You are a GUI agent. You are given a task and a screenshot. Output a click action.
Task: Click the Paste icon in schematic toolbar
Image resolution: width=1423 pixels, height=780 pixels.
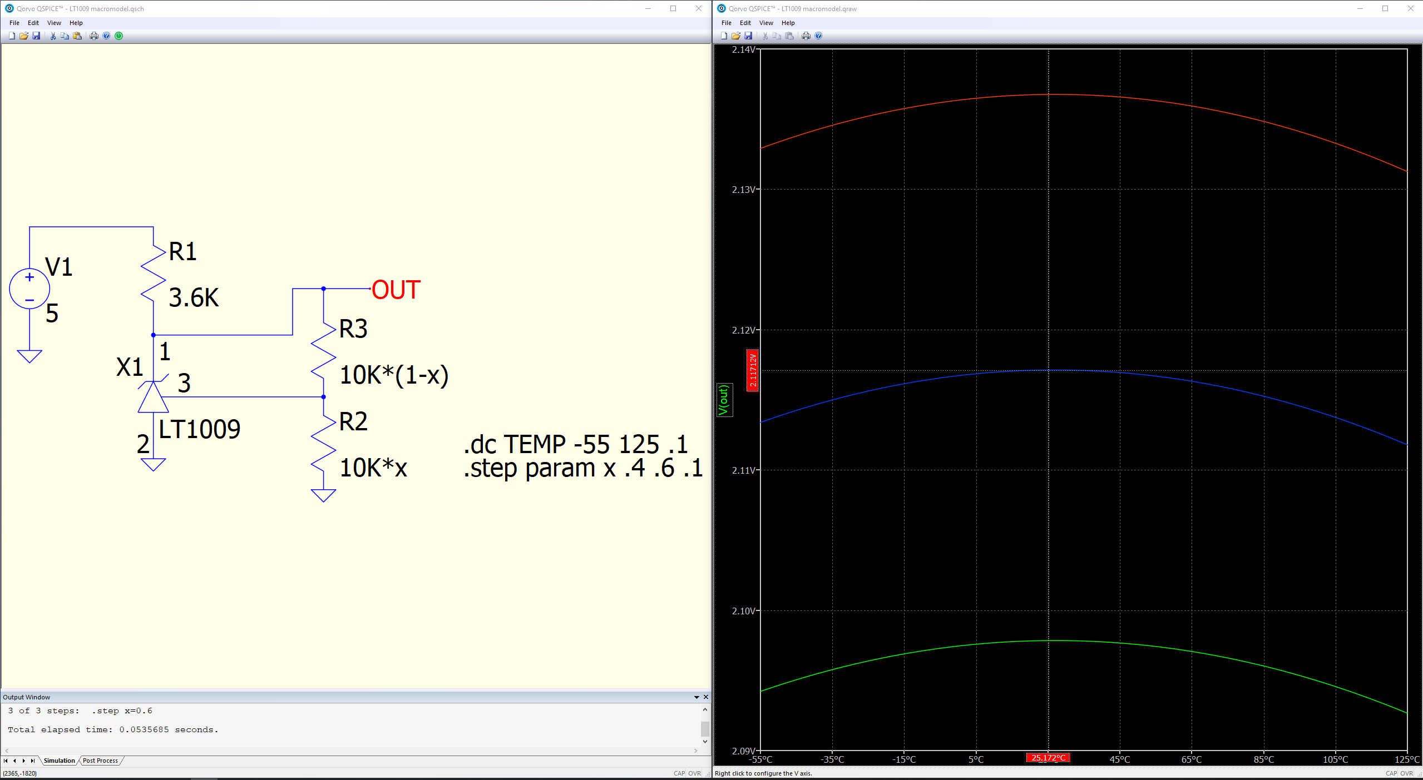77,36
